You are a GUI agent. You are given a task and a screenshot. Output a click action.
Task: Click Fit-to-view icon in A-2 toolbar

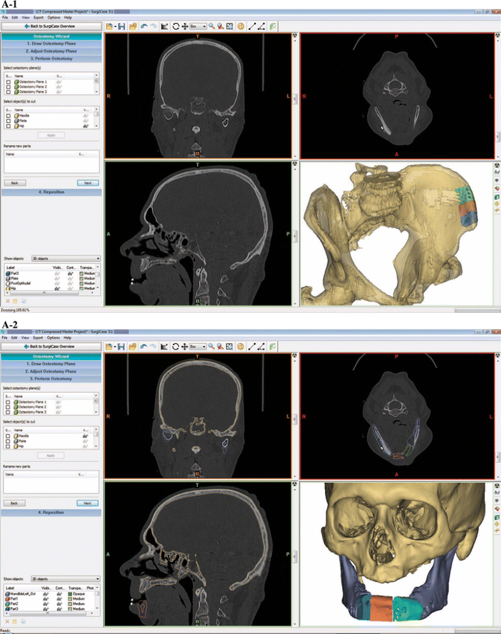point(229,347)
